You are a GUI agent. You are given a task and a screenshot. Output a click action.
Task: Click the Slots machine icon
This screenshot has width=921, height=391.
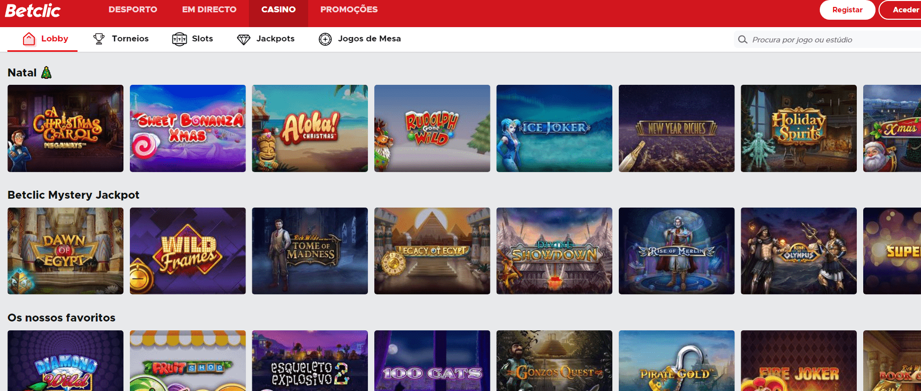(x=179, y=39)
